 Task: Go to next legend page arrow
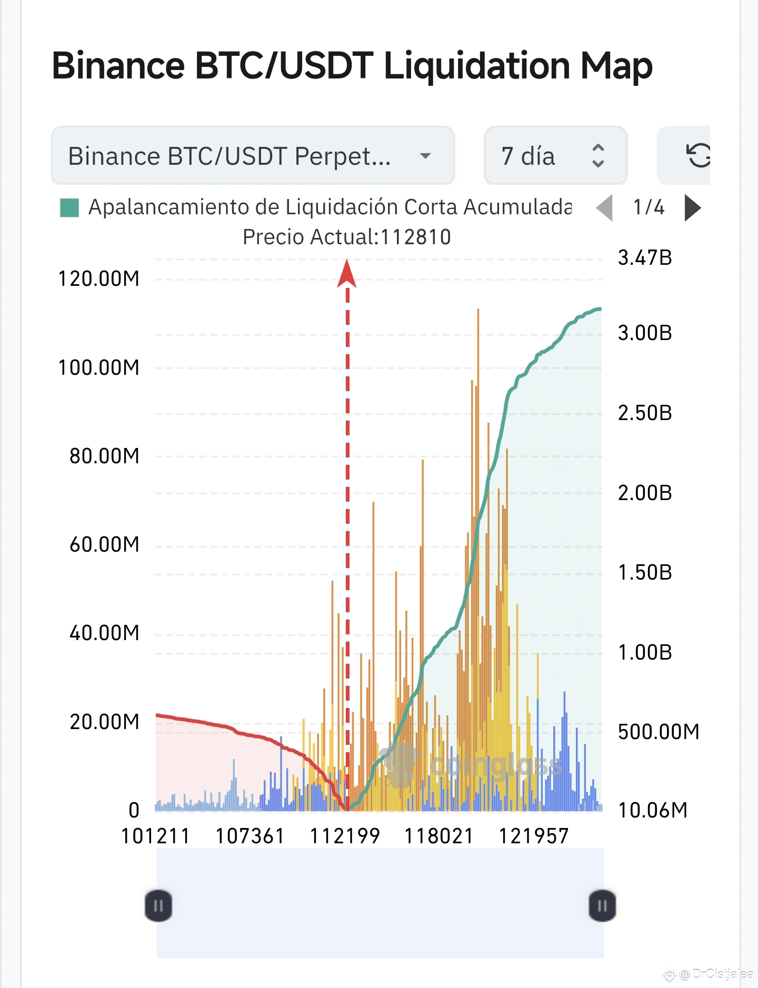(x=693, y=208)
